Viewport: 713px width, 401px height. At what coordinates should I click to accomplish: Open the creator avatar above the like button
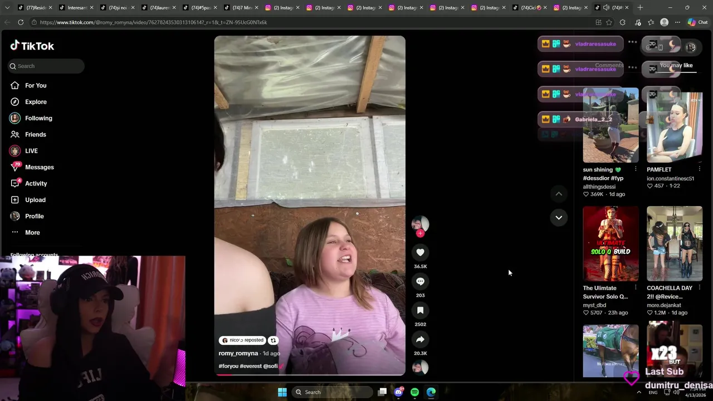click(420, 224)
